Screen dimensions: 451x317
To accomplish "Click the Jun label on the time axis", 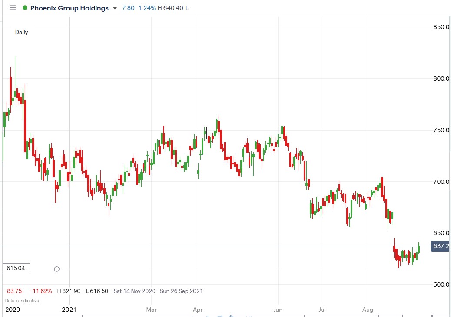I will [x=278, y=310].
